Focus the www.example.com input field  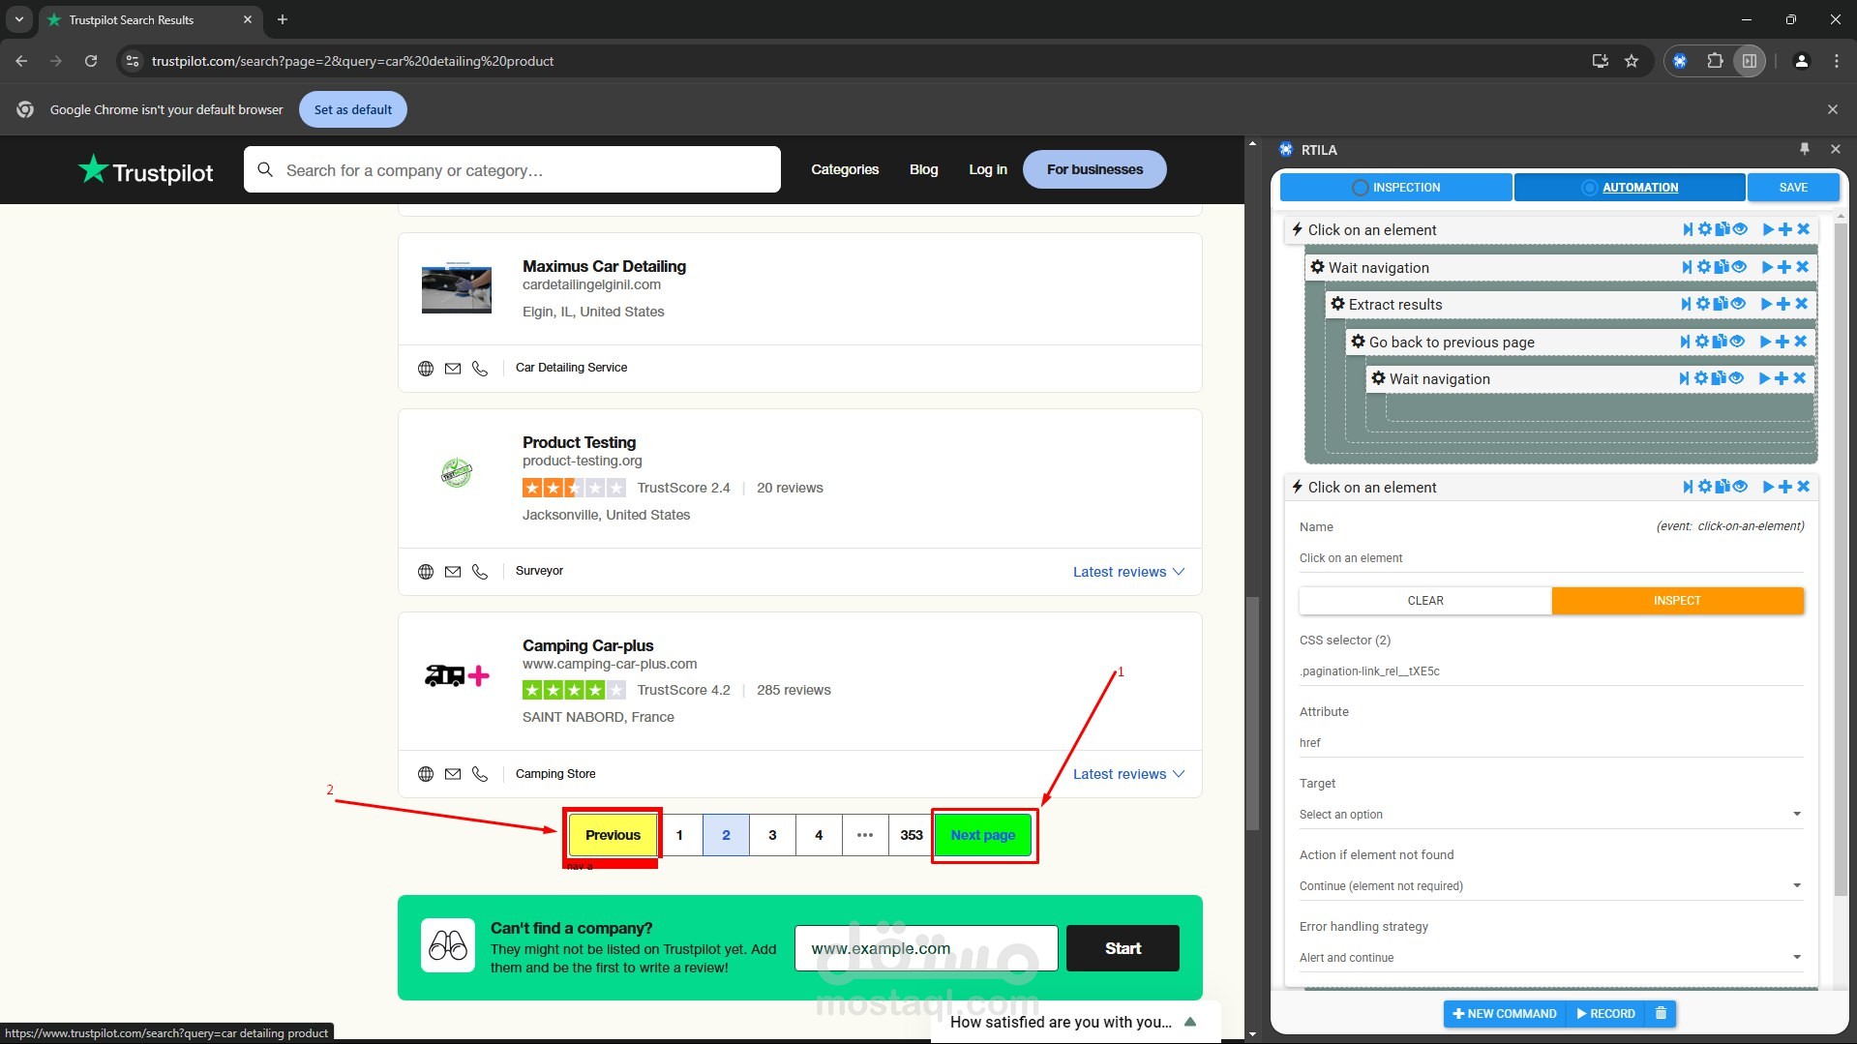pos(926,948)
